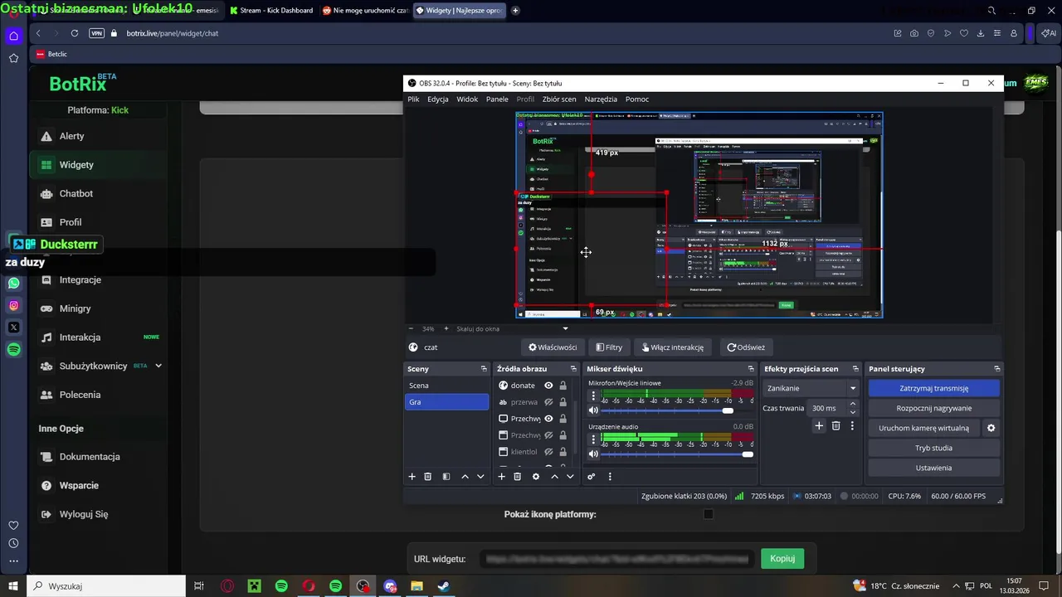Click Kopiuj next to URL widgetu
The image size is (1062, 597).
pyautogui.click(x=782, y=558)
